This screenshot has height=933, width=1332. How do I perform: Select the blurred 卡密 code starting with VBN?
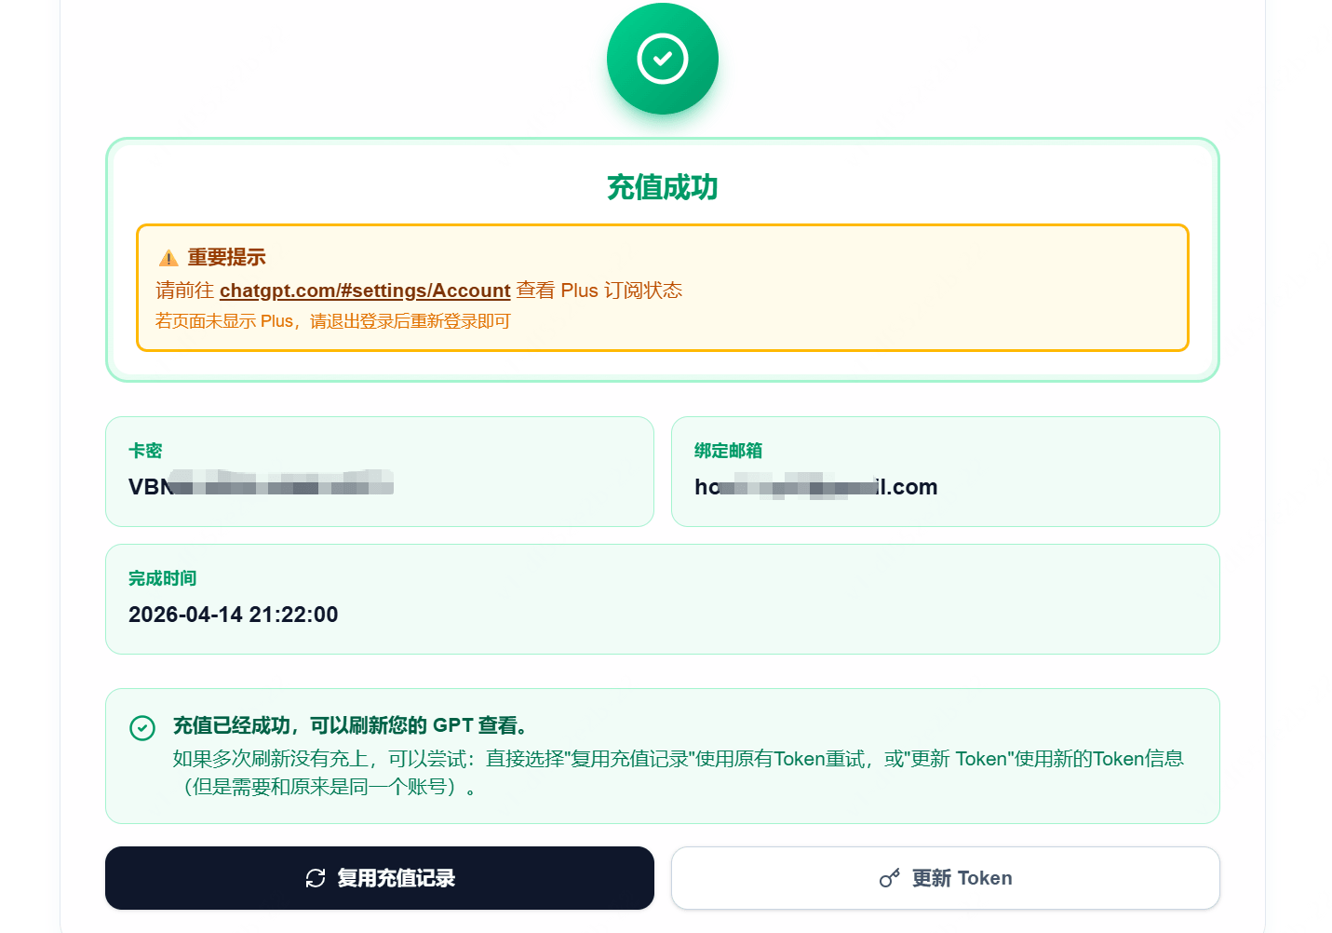261,486
